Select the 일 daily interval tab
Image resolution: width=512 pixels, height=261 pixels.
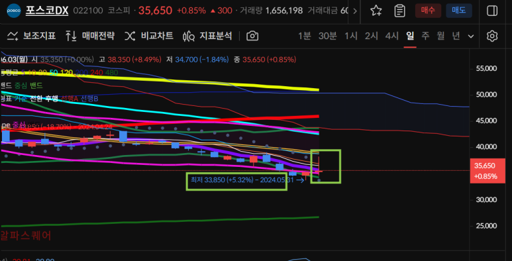click(x=410, y=36)
